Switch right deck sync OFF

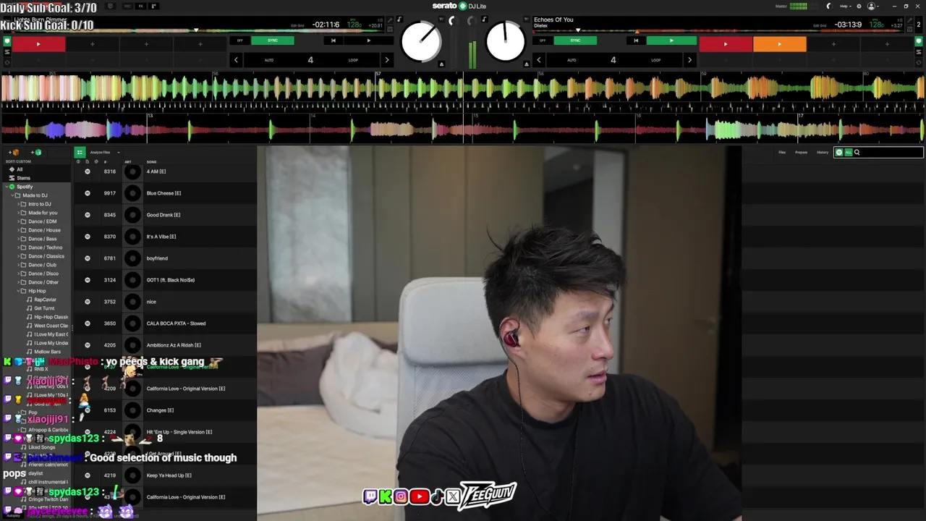tap(543, 41)
